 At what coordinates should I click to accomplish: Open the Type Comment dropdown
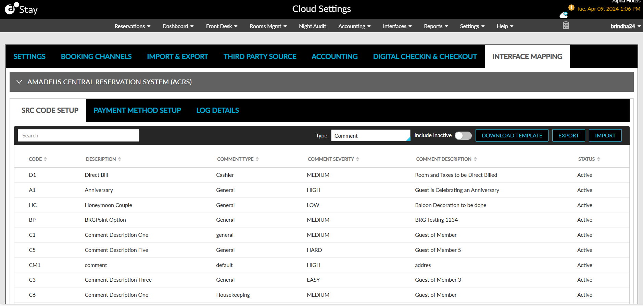click(371, 135)
